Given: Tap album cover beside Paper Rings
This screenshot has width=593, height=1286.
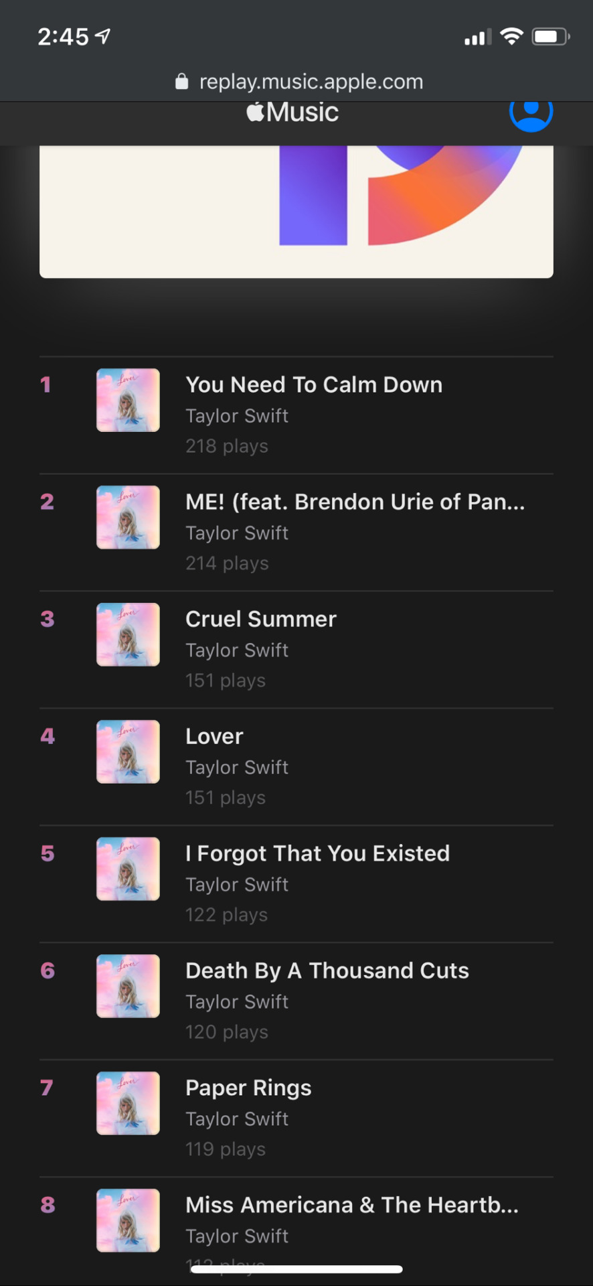Looking at the screenshot, I should click(x=128, y=1103).
